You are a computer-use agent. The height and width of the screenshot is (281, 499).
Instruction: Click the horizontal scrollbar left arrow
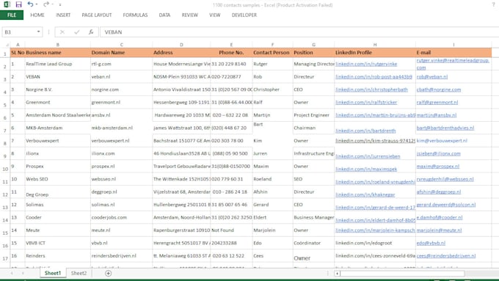click(337, 274)
